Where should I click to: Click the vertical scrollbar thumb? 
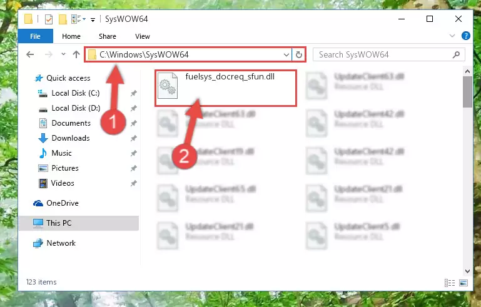pos(467,92)
